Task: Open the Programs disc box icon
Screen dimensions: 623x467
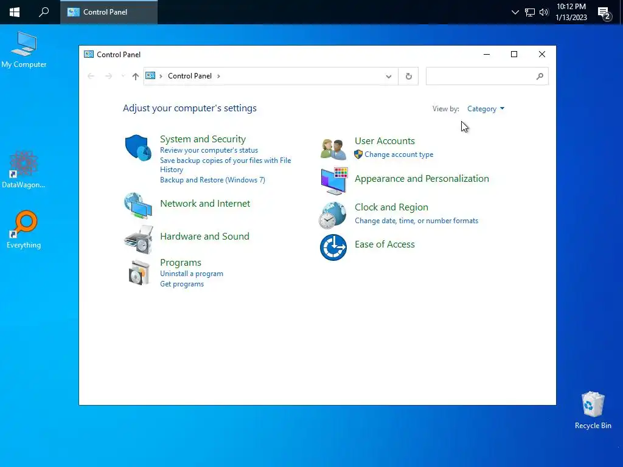Action: 139,272
